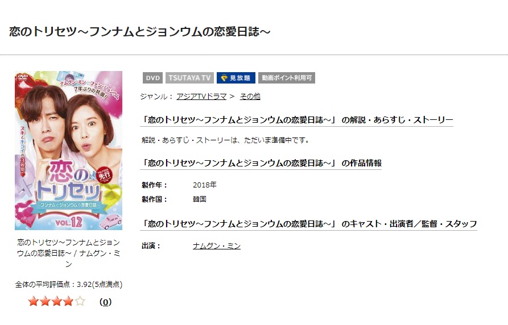Click the 作品情報 section heading

[x=261, y=163]
